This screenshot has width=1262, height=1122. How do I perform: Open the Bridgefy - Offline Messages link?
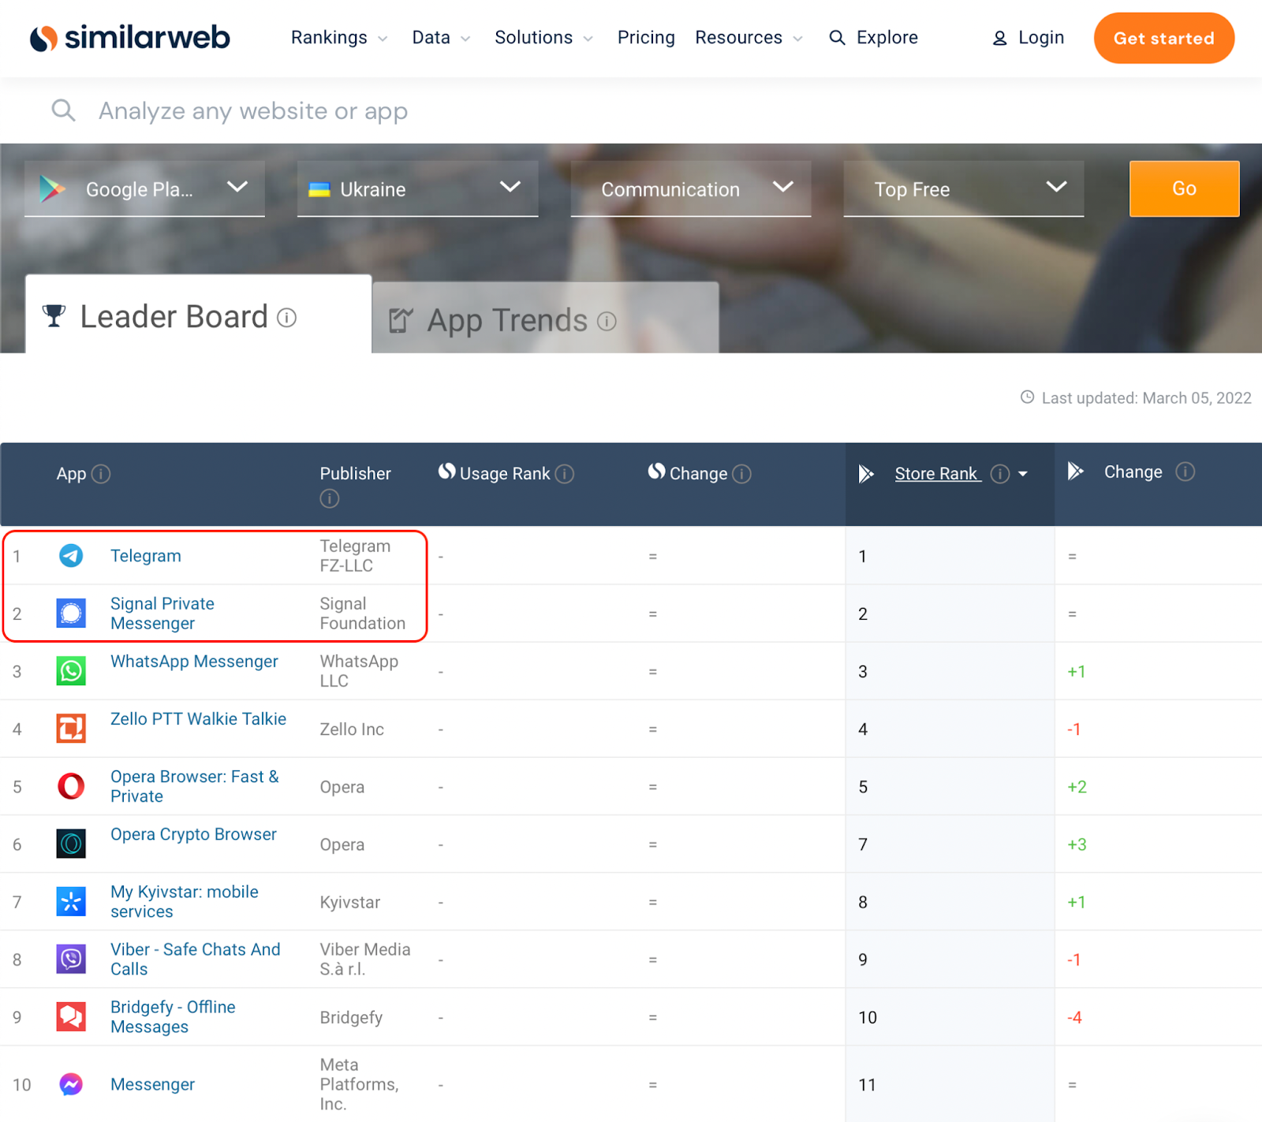[x=173, y=1016]
